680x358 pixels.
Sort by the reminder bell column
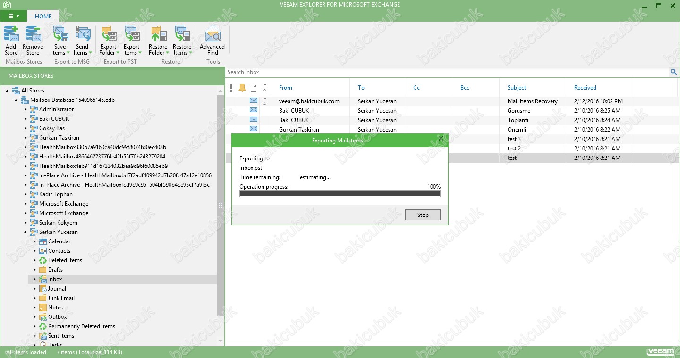(242, 88)
